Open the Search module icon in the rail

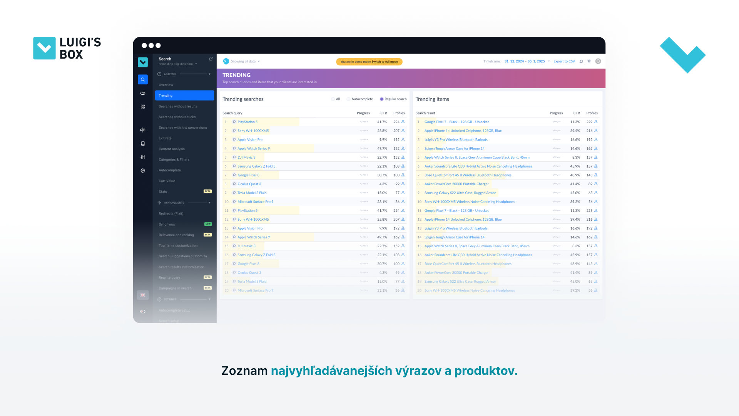pyautogui.click(x=143, y=79)
